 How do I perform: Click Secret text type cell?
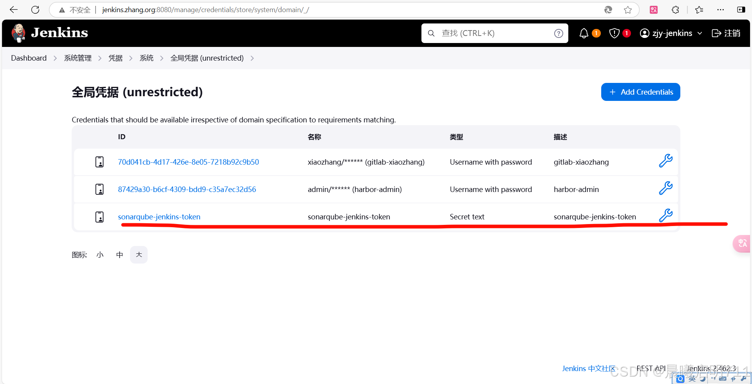(x=467, y=217)
